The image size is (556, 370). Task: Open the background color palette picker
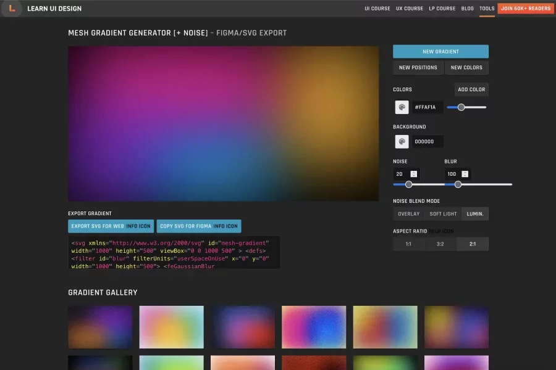tap(402, 141)
